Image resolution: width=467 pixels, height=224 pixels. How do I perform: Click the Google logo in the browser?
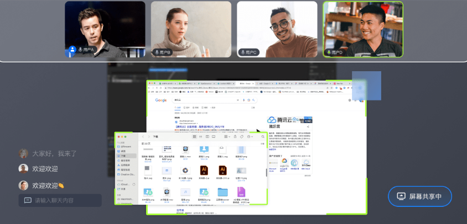[161, 100]
